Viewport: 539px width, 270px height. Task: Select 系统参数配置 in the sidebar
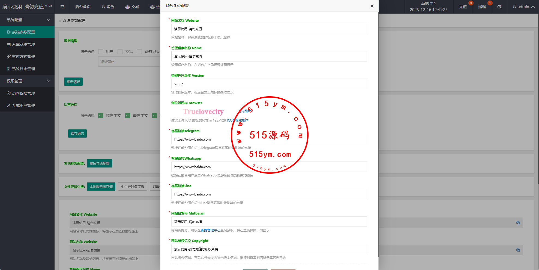[27, 32]
